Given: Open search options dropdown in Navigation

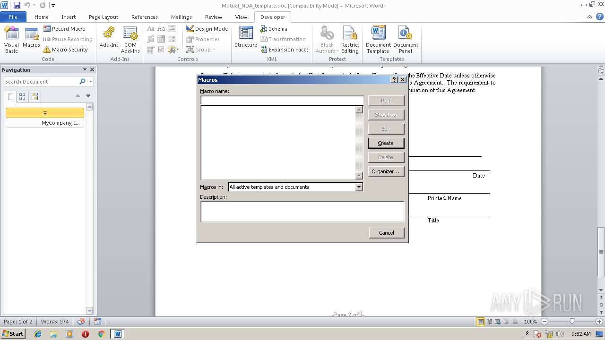Looking at the screenshot, I should click(90, 82).
